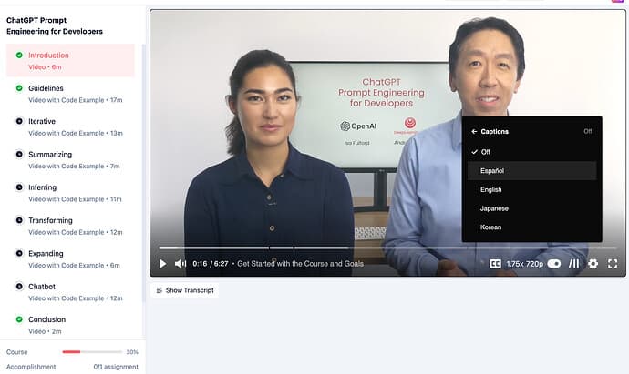
Task: Play the lesson video
Action: [162, 264]
